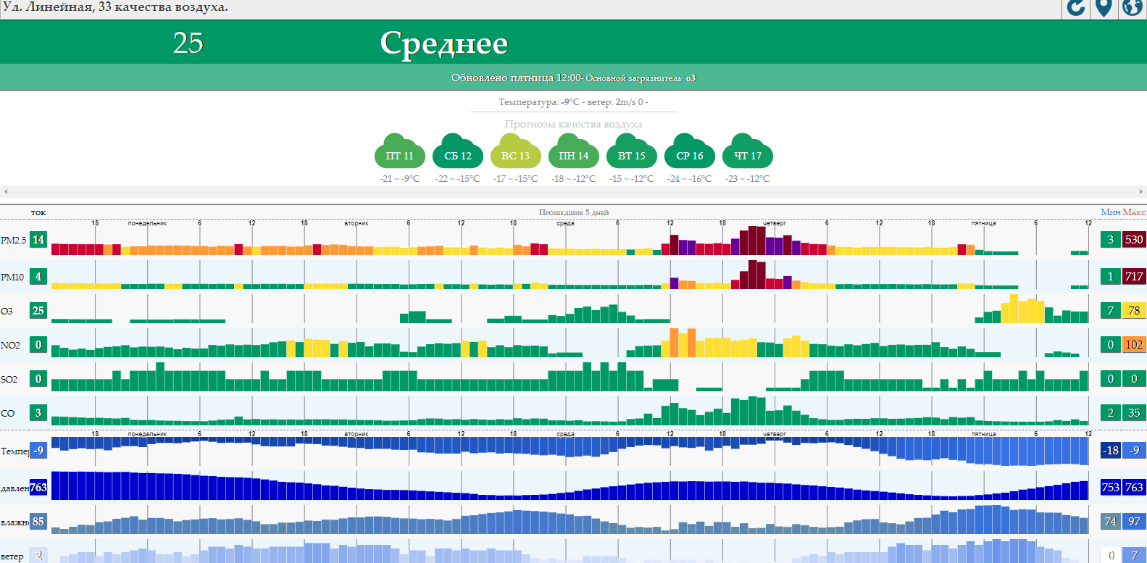The image size is (1147, 563).
Task: Click the left arrow of forecast scrollbar
Action: coord(6,192)
